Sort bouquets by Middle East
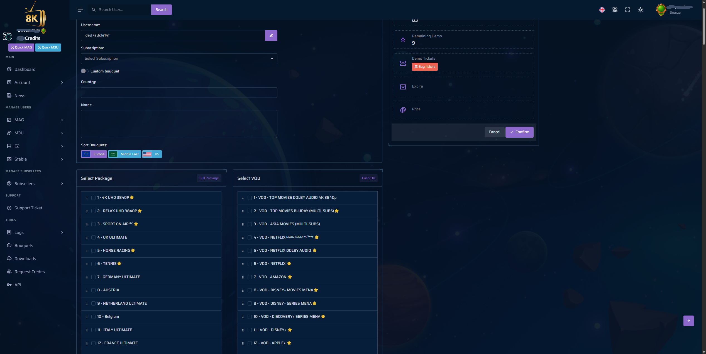Viewport: 706px width, 354px height. 124,154
